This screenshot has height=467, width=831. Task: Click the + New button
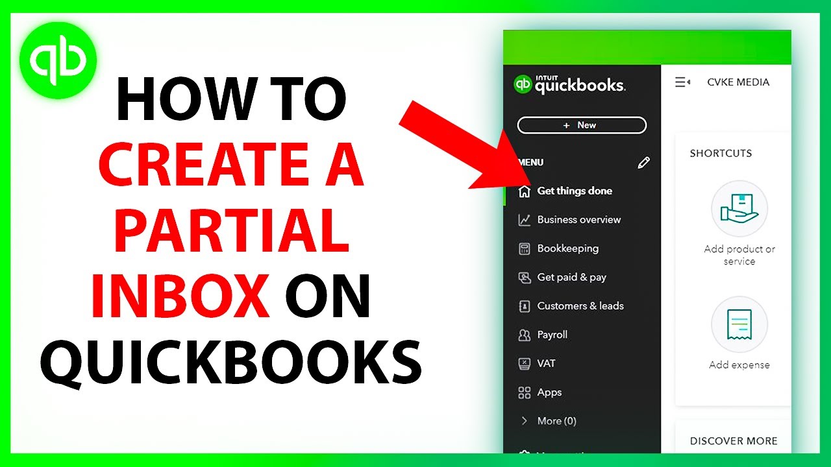point(582,125)
